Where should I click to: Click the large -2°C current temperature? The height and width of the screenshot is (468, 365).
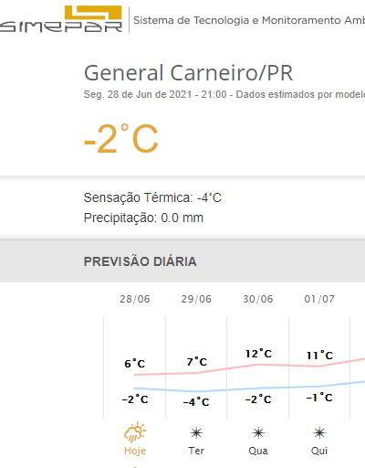[x=121, y=139]
